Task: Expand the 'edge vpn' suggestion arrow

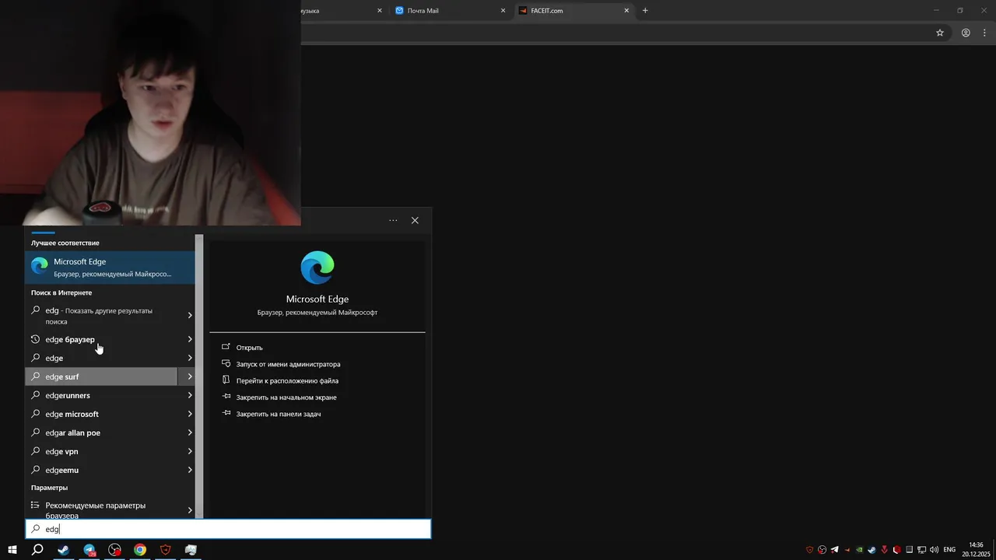Action: 190,451
